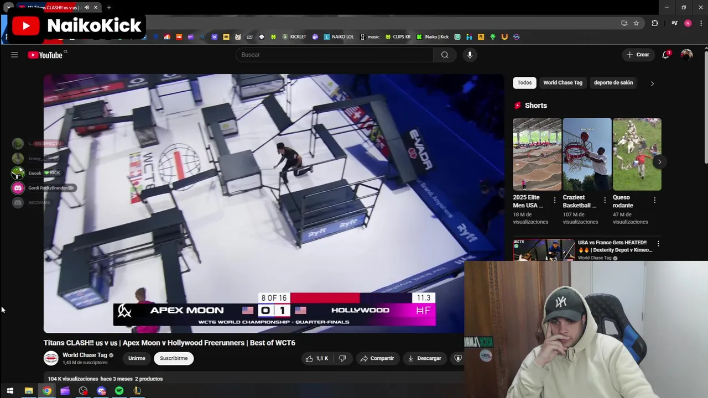
Task: Open USA vs France Gets HEATED video
Action: click(x=615, y=246)
